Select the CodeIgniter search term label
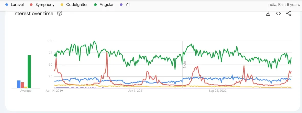This screenshot has width=302, height=113. click(x=77, y=4)
